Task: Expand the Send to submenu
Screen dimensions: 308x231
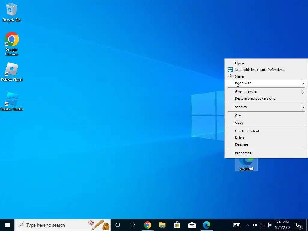Action: click(x=266, y=107)
